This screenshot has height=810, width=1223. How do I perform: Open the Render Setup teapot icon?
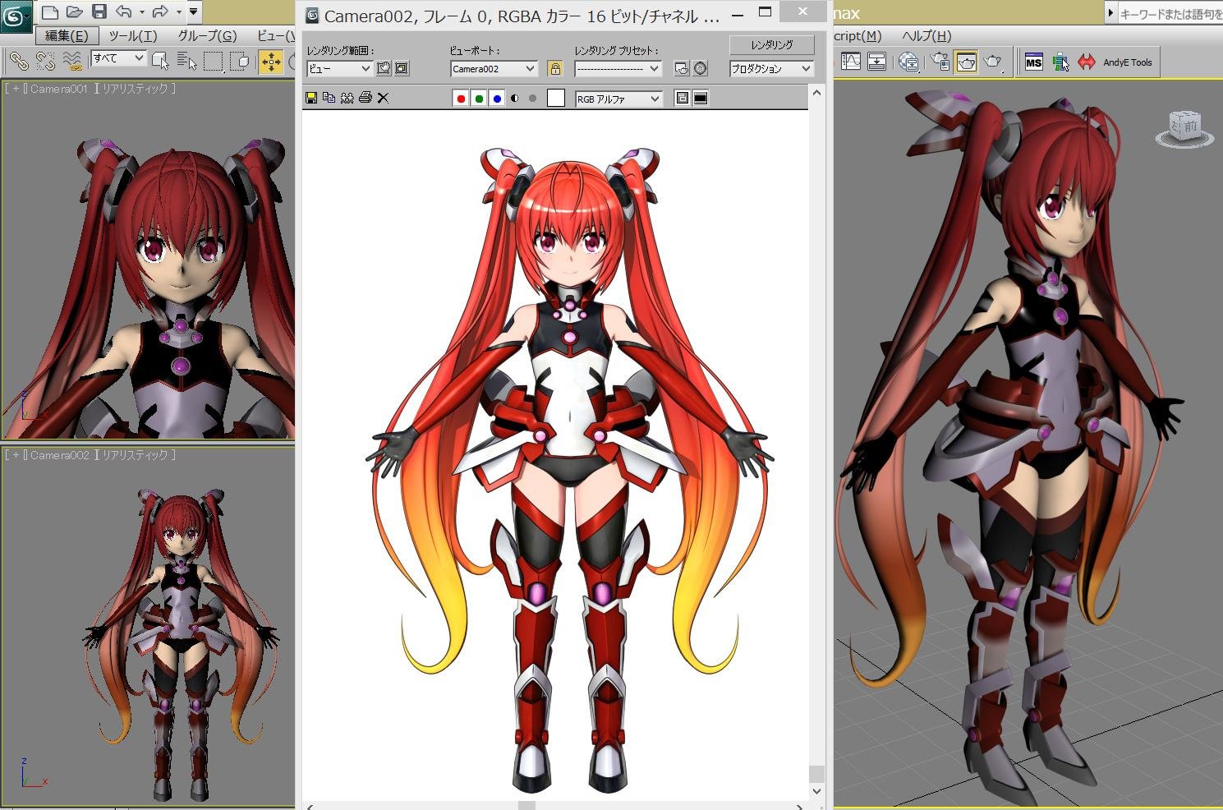[x=940, y=62]
